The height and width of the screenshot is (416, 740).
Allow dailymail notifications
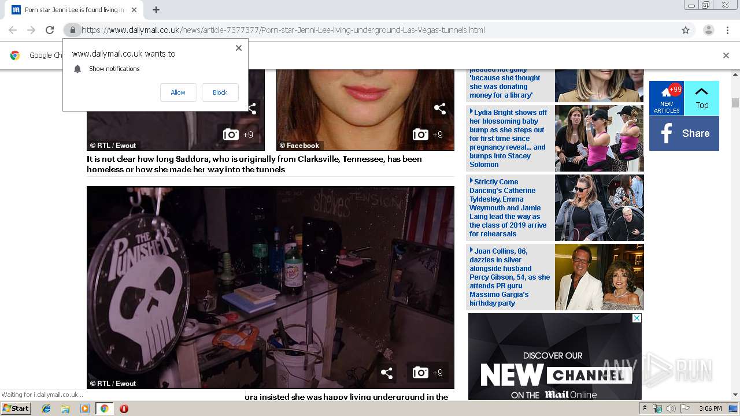178,92
